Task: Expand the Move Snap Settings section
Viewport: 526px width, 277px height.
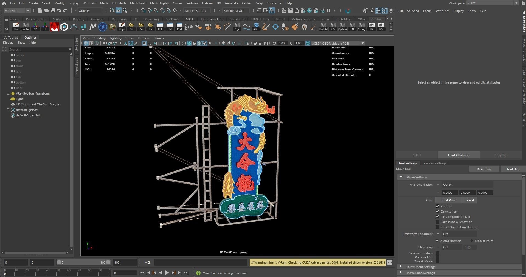Action: click(x=401, y=273)
